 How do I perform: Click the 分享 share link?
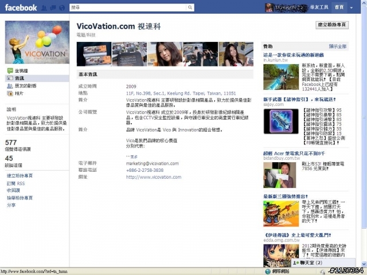pyautogui.click(x=11, y=205)
